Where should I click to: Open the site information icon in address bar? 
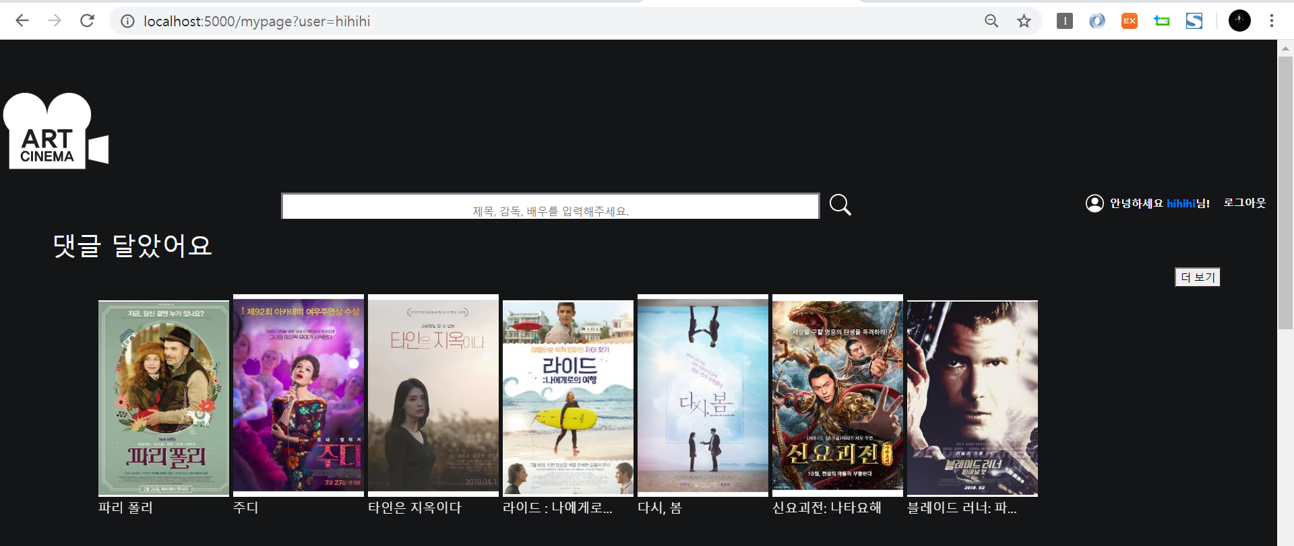point(127,22)
